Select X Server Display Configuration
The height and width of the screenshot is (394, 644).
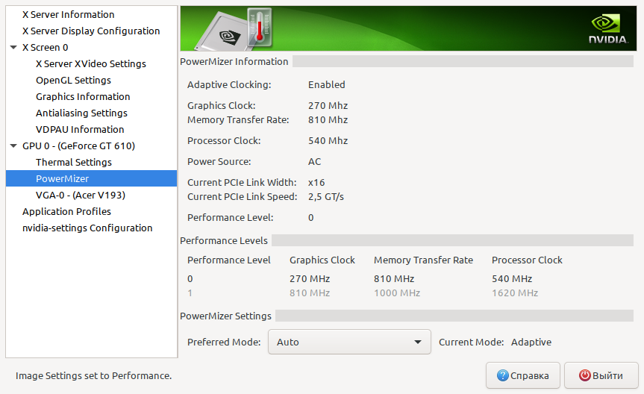(91, 31)
